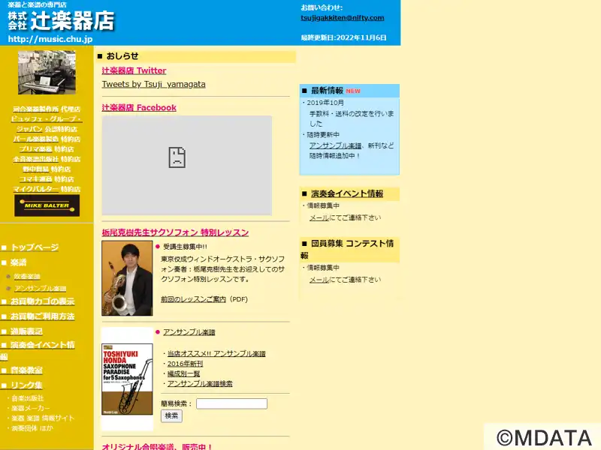Open リンク集 in sidebar menu
Image resolution: width=601 pixels, height=450 pixels.
(x=26, y=385)
